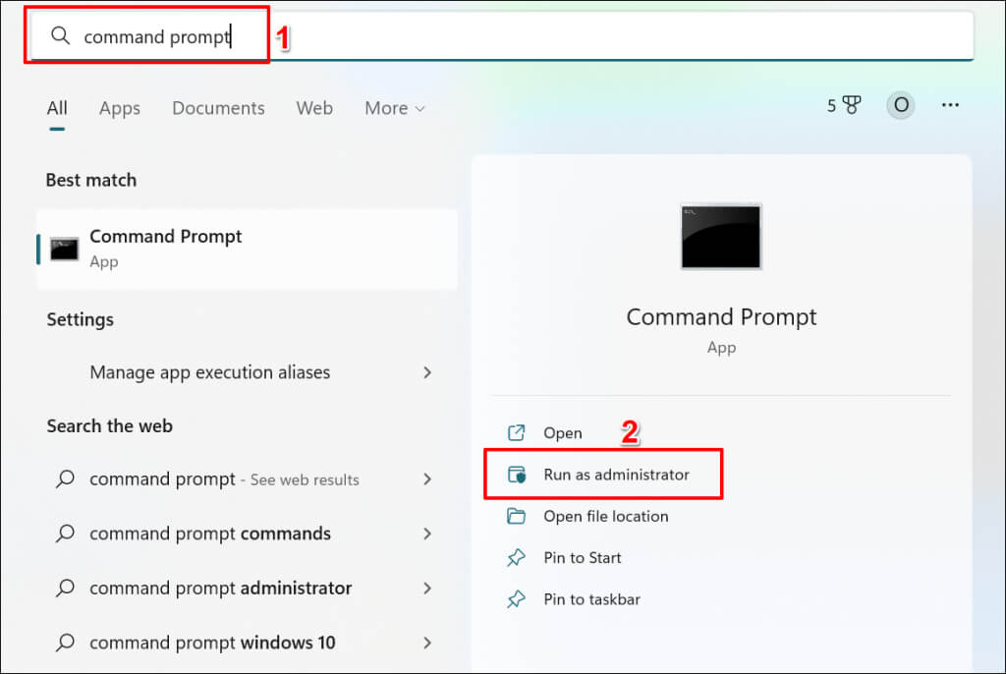1006x674 pixels.
Task: Click the Open action for Command Prompt
Action: pos(562,433)
